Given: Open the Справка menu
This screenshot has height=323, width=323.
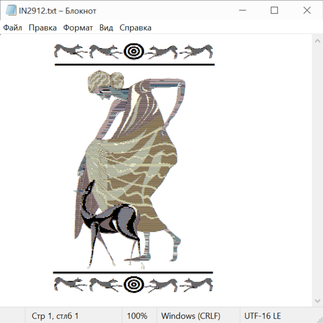Looking at the screenshot, I should click(x=135, y=28).
